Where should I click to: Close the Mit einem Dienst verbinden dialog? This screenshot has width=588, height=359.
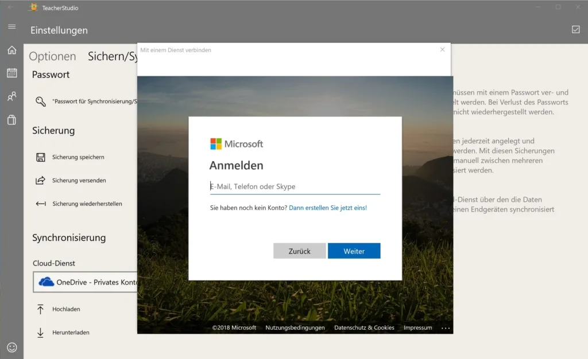click(x=443, y=49)
